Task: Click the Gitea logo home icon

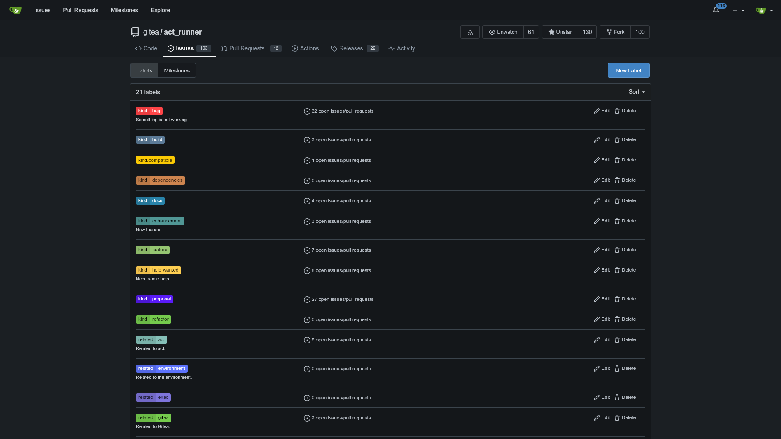Action: coord(15,10)
